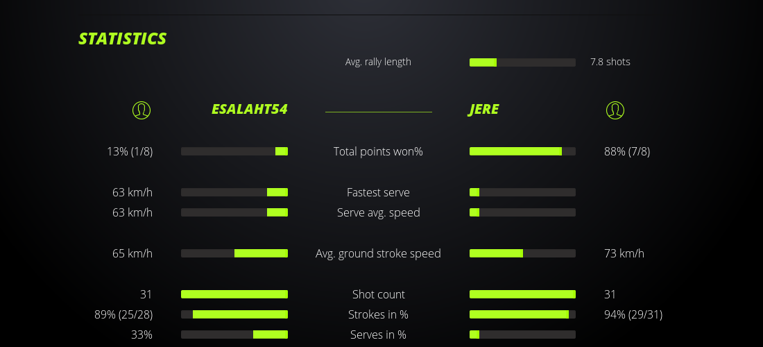763x347 pixels.
Task: Click ESALAHT54's Fastest serve bar
Action: (x=234, y=192)
